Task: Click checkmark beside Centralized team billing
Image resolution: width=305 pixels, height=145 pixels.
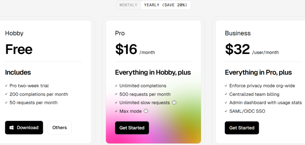Action: 226,94
